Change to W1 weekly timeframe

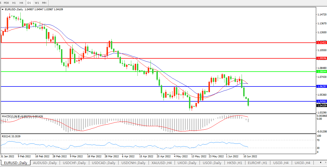37,3
